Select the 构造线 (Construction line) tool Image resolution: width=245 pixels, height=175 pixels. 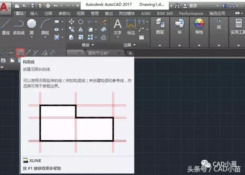(20, 53)
